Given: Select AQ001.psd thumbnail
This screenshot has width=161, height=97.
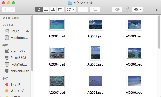Looking at the screenshot, I should [57, 25].
